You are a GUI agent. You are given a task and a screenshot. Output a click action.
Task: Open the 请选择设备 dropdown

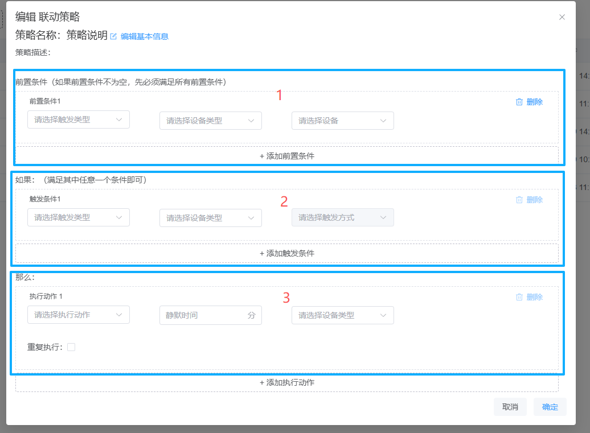343,121
